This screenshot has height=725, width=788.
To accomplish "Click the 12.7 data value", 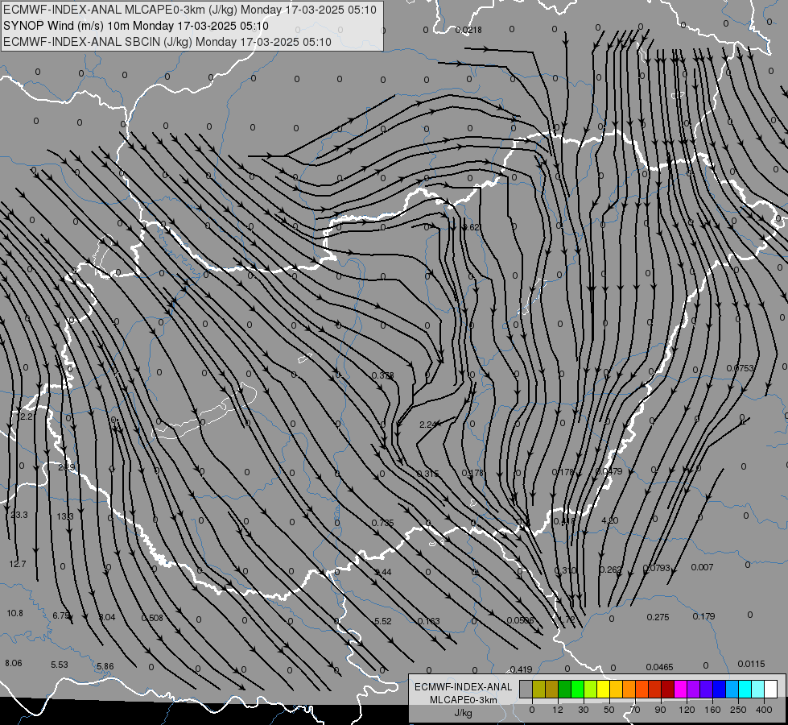I will (18, 564).
